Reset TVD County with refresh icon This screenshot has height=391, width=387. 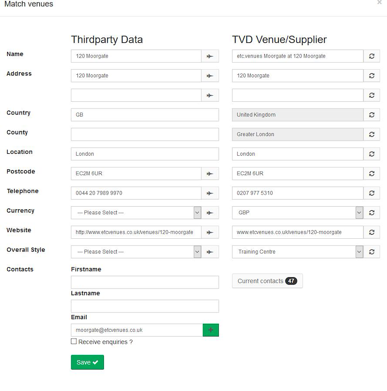[372, 134]
